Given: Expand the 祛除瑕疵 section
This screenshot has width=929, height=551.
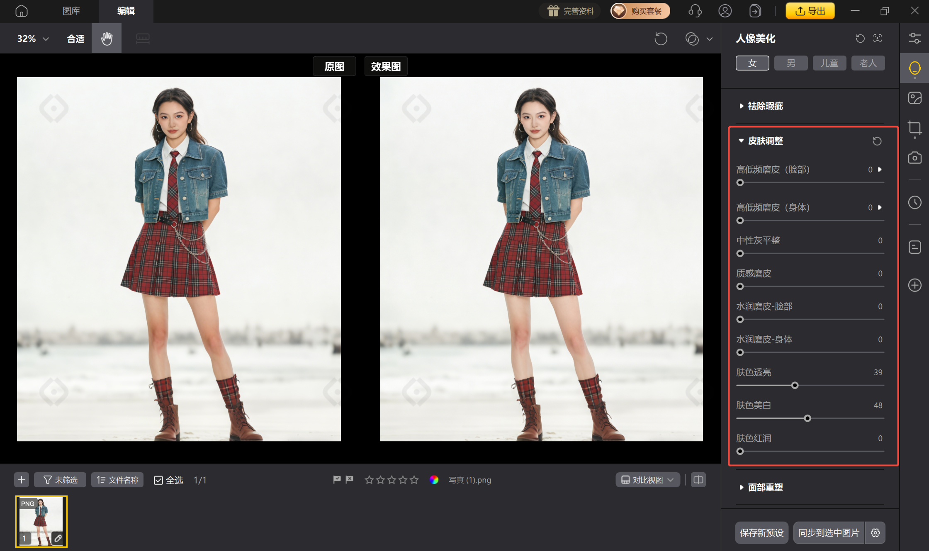Looking at the screenshot, I should point(765,106).
